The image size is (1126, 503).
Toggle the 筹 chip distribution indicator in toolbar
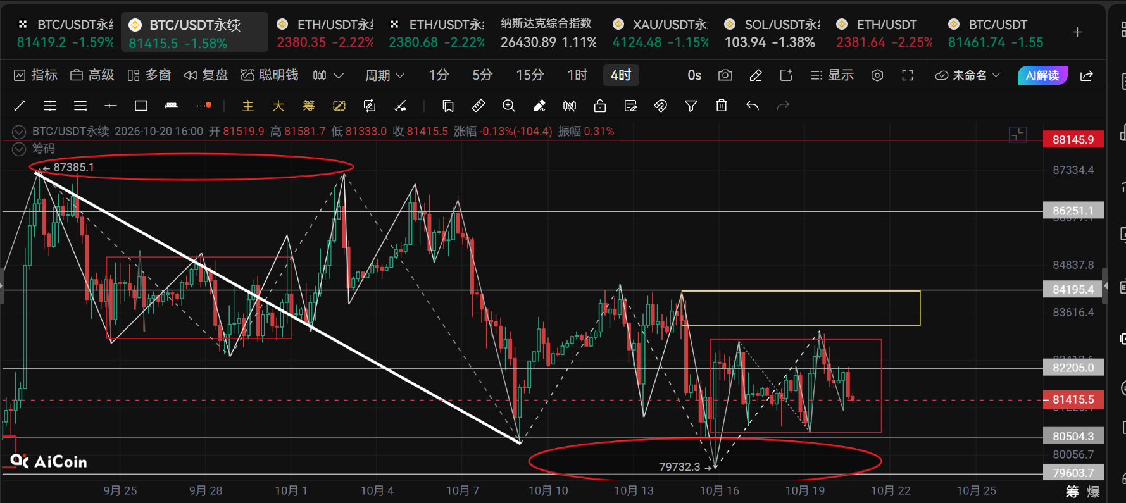(309, 106)
